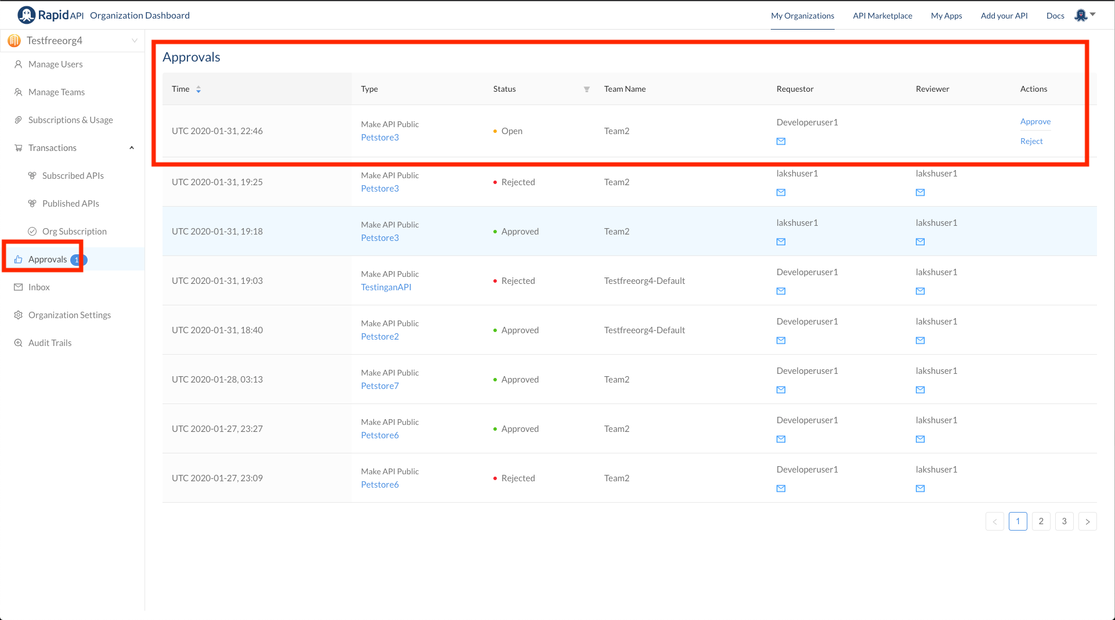This screenshot has width=1115, height=620.
Task: Open the Petstore2 API link
Action: pos(380,337)
